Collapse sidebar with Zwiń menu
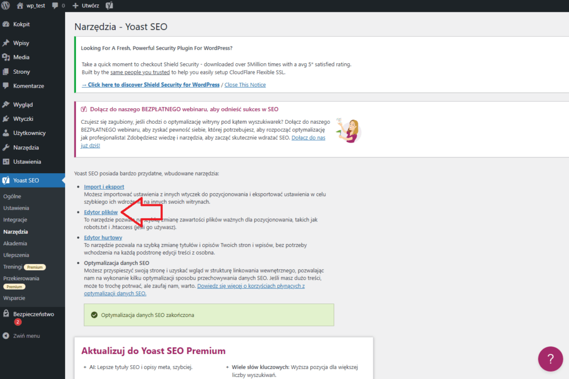 21,336
